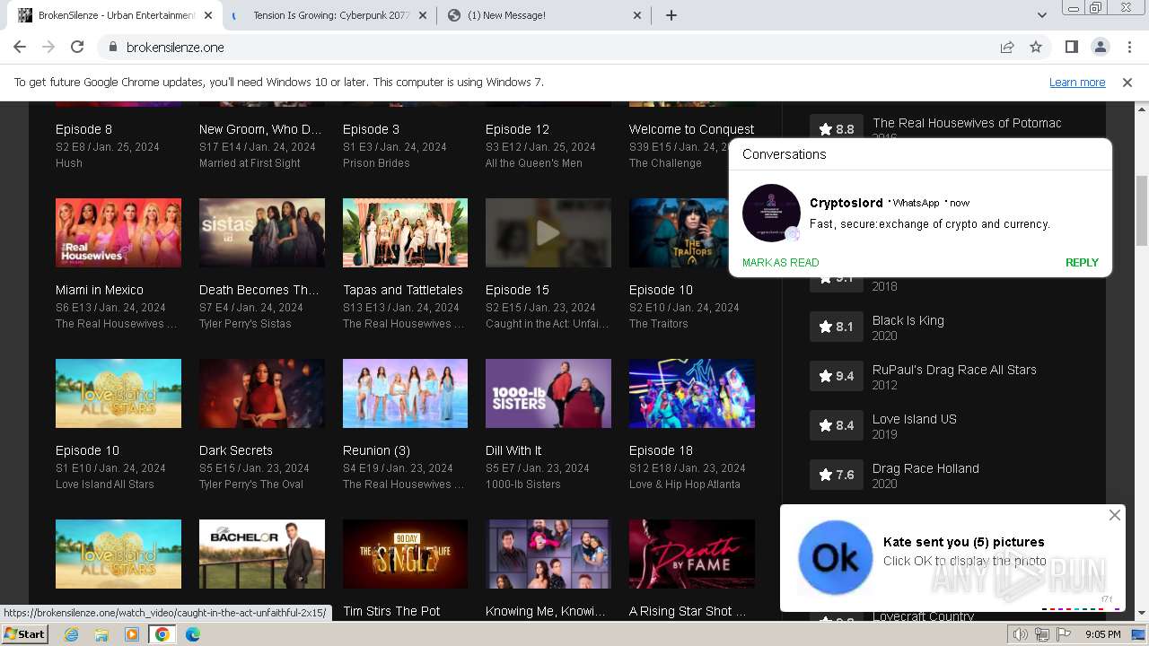Click the volume speaker tray icon
1149x646 pixels.
pos(1021,634)
